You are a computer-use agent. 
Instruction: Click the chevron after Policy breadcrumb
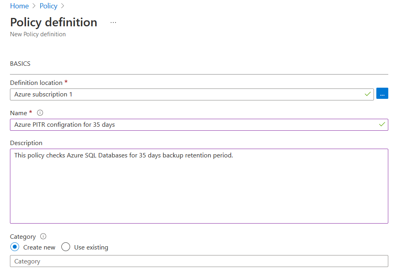pos(63,6)
